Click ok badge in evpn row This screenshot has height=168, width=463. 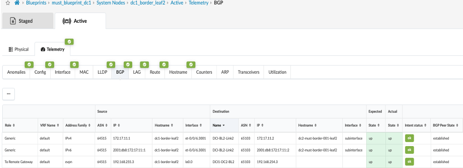point(409,162)
